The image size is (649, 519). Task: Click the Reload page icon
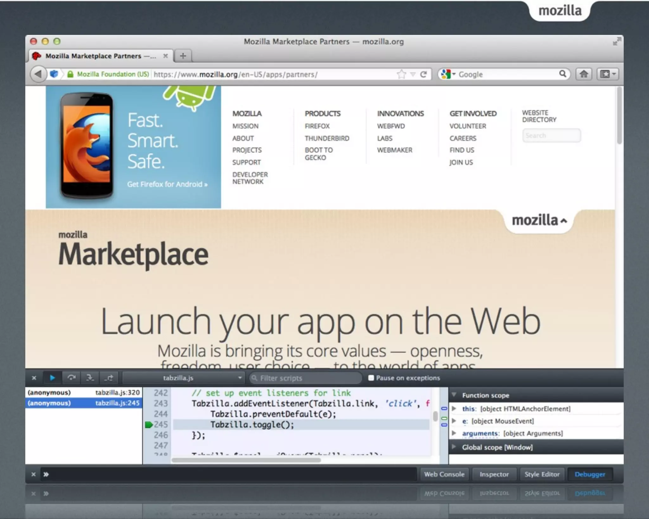point(423,74)
